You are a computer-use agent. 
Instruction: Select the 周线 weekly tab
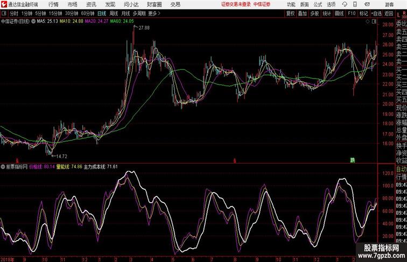(114, 13)
